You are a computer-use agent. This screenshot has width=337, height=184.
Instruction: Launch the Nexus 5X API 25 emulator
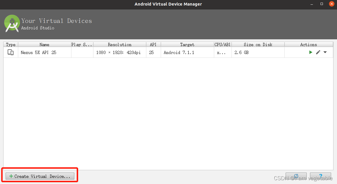(x=311, y=52)
